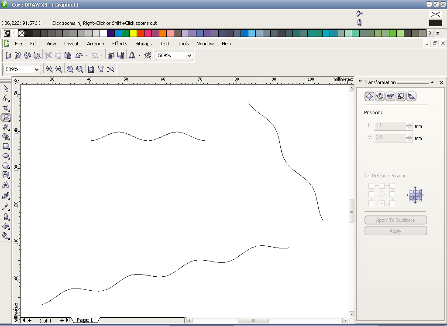Toggle the Relative Position checkbox
Image resolution: width=447 pixels, height=326 pixels.
[x=368, y=175]
